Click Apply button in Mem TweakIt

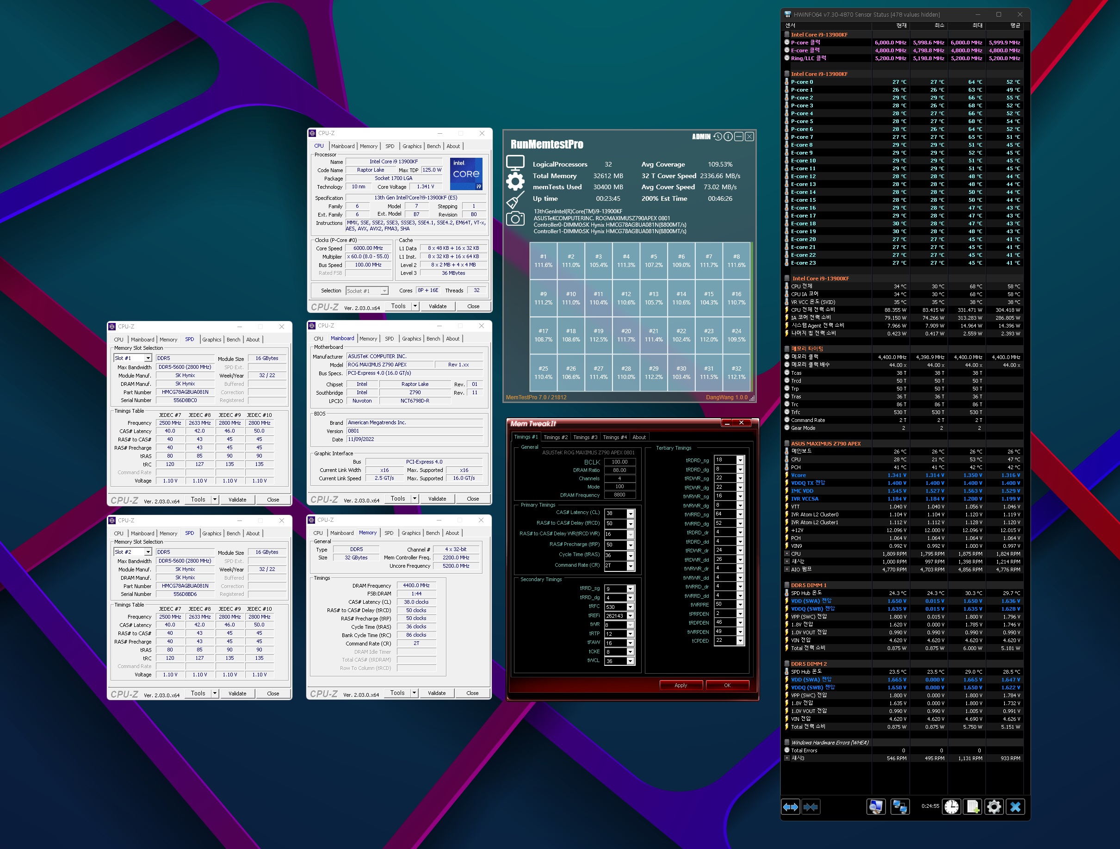point(681,685)
